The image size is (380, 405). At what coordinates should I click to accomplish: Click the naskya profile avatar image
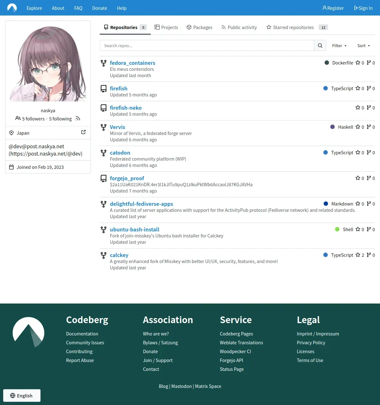(x=48, y=64)
